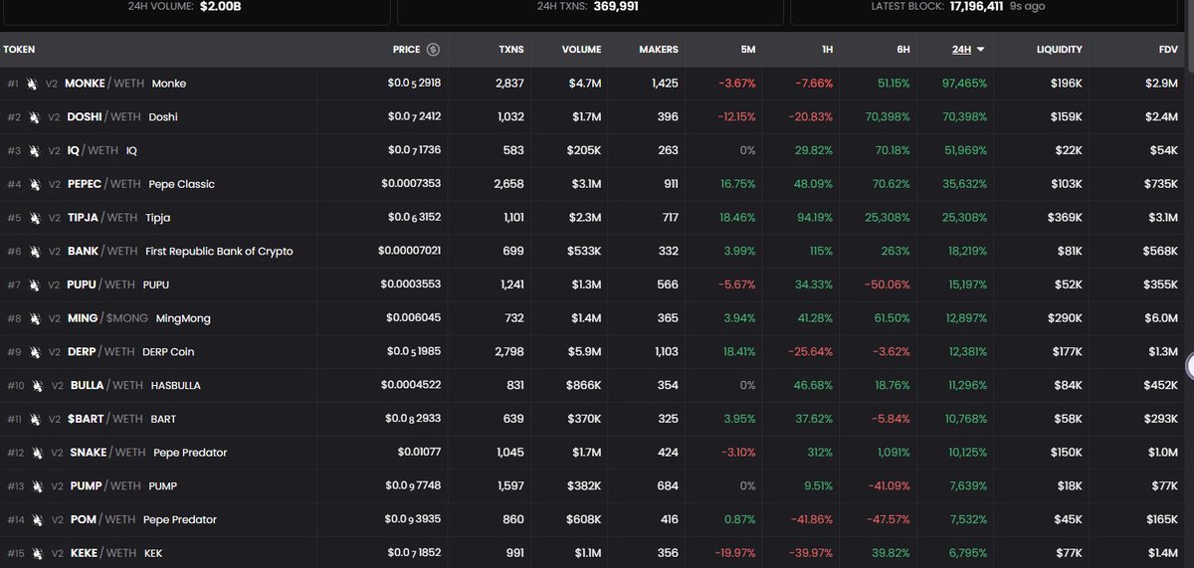The image size is (1194, 568).
Task: Sort table by 6H column header
Action: pyautogui.click(x=902, y=49)
